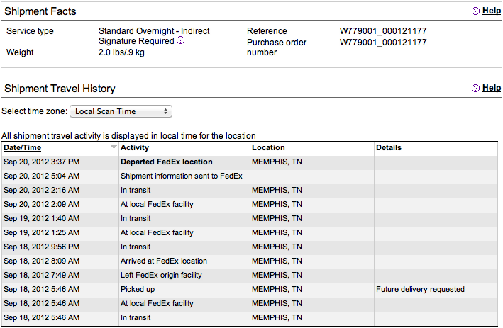Click the first reference number W779001_000121177
Screen dimensions: 503x328
[x=383, y=31]
